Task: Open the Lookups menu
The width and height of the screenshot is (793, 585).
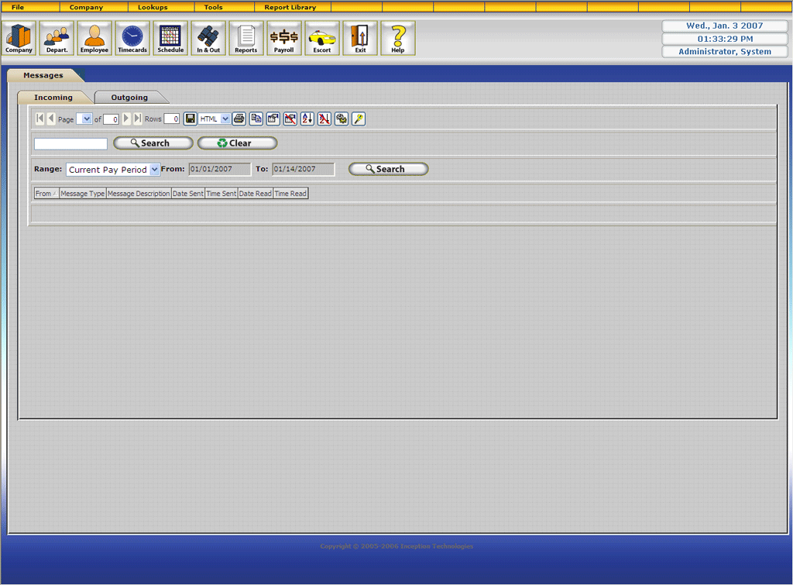Action: (x=153, y=7)
